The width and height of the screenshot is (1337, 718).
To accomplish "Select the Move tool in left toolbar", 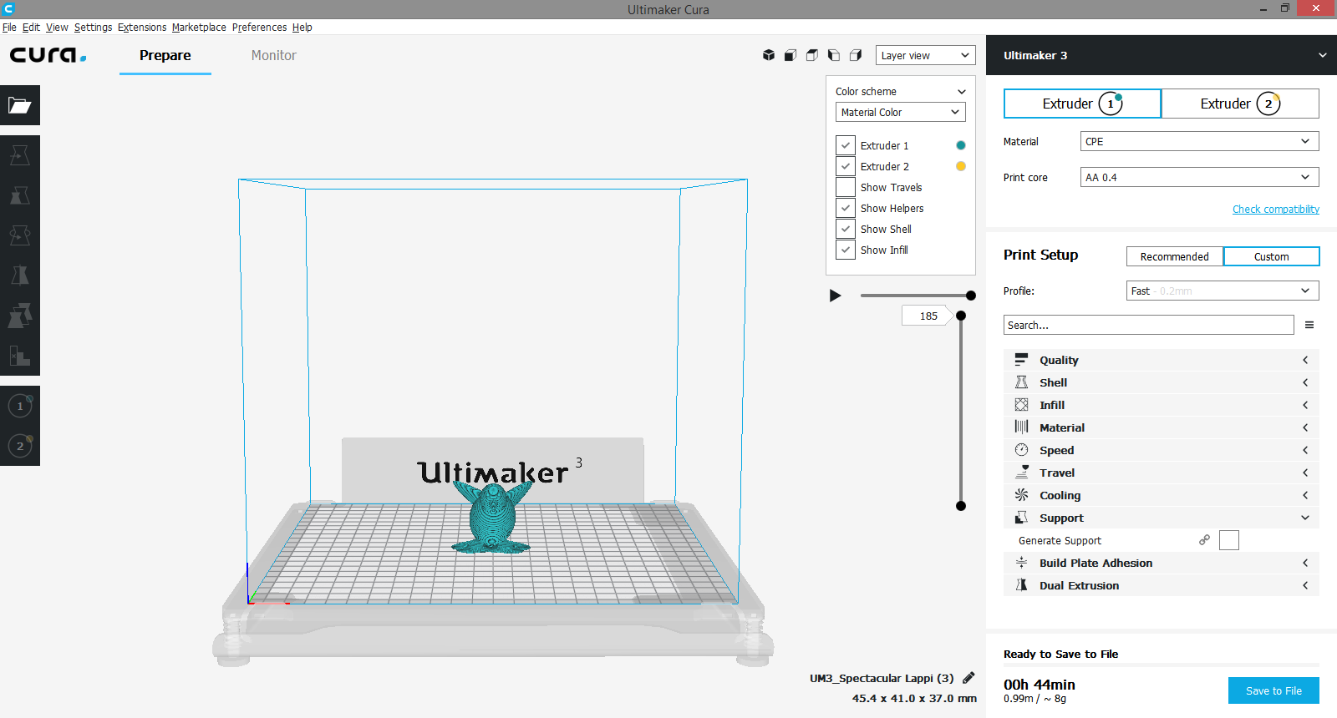I will point(20,155).
